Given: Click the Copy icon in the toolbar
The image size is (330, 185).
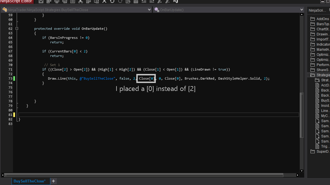Looking at the screenshot, I should [89, 1].
